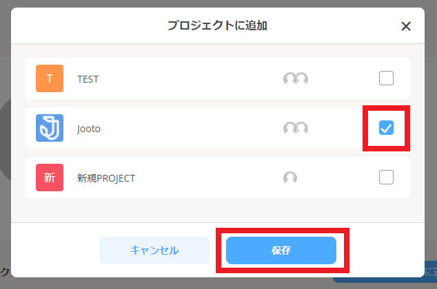The image size is (437, 289).
Task: Select the 新規PROJECT project name
Action: [105, 178]
